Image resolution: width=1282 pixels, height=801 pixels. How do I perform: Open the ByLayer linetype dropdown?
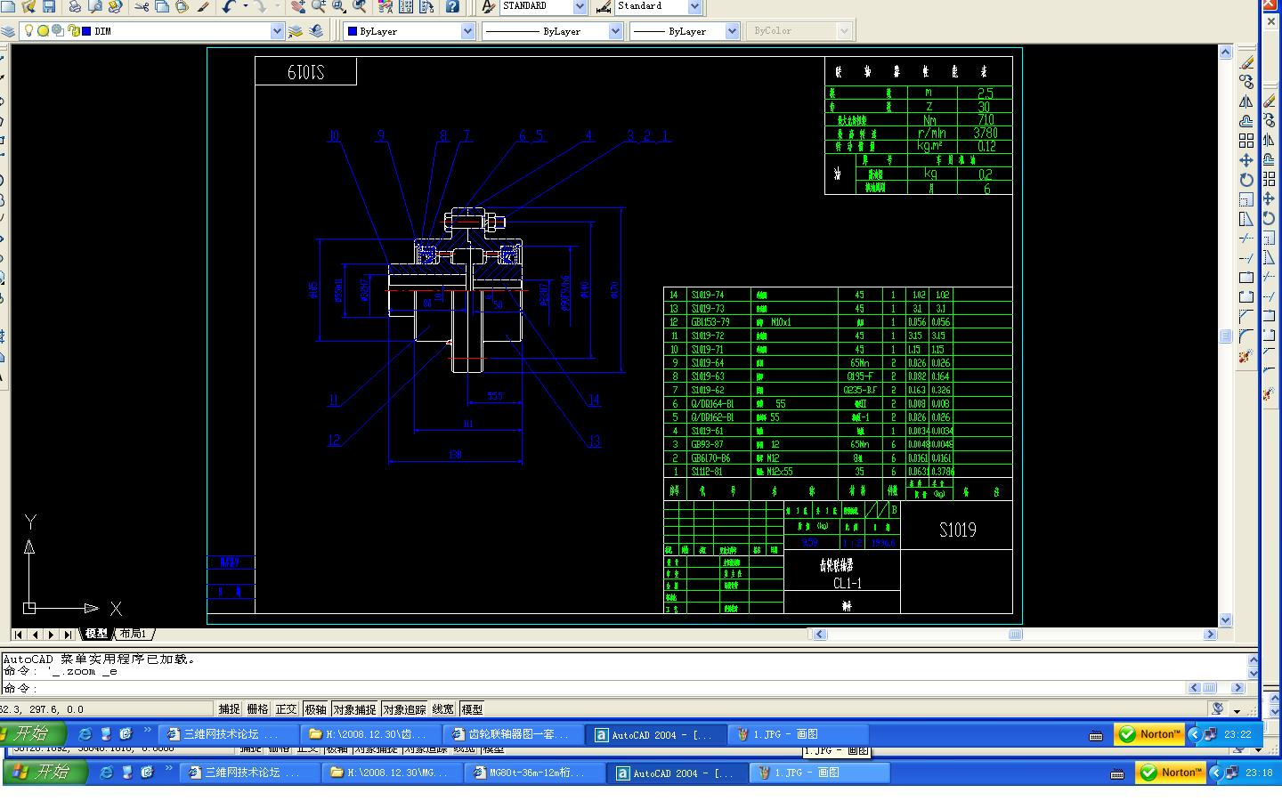pos(615,31)
